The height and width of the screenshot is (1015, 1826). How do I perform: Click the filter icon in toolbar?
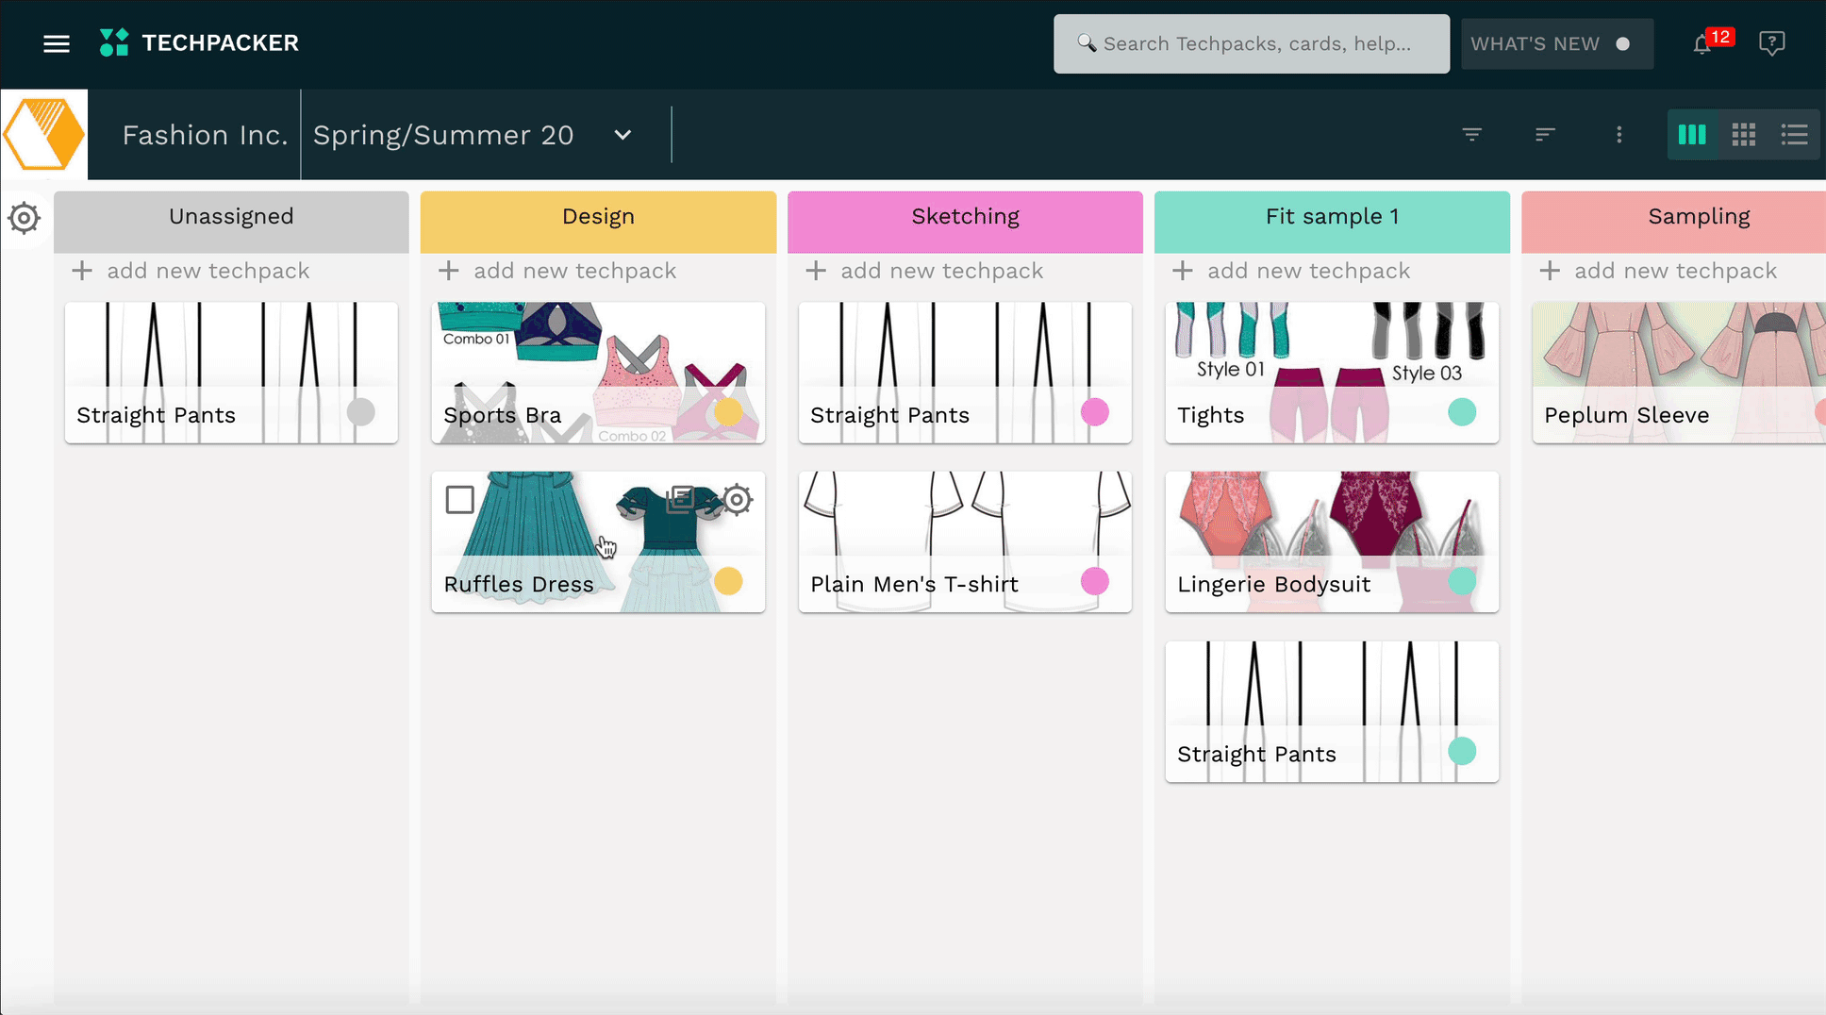1471,135
